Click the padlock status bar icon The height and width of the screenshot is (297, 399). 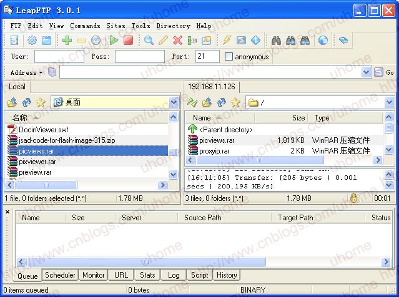tap(353, 198)
